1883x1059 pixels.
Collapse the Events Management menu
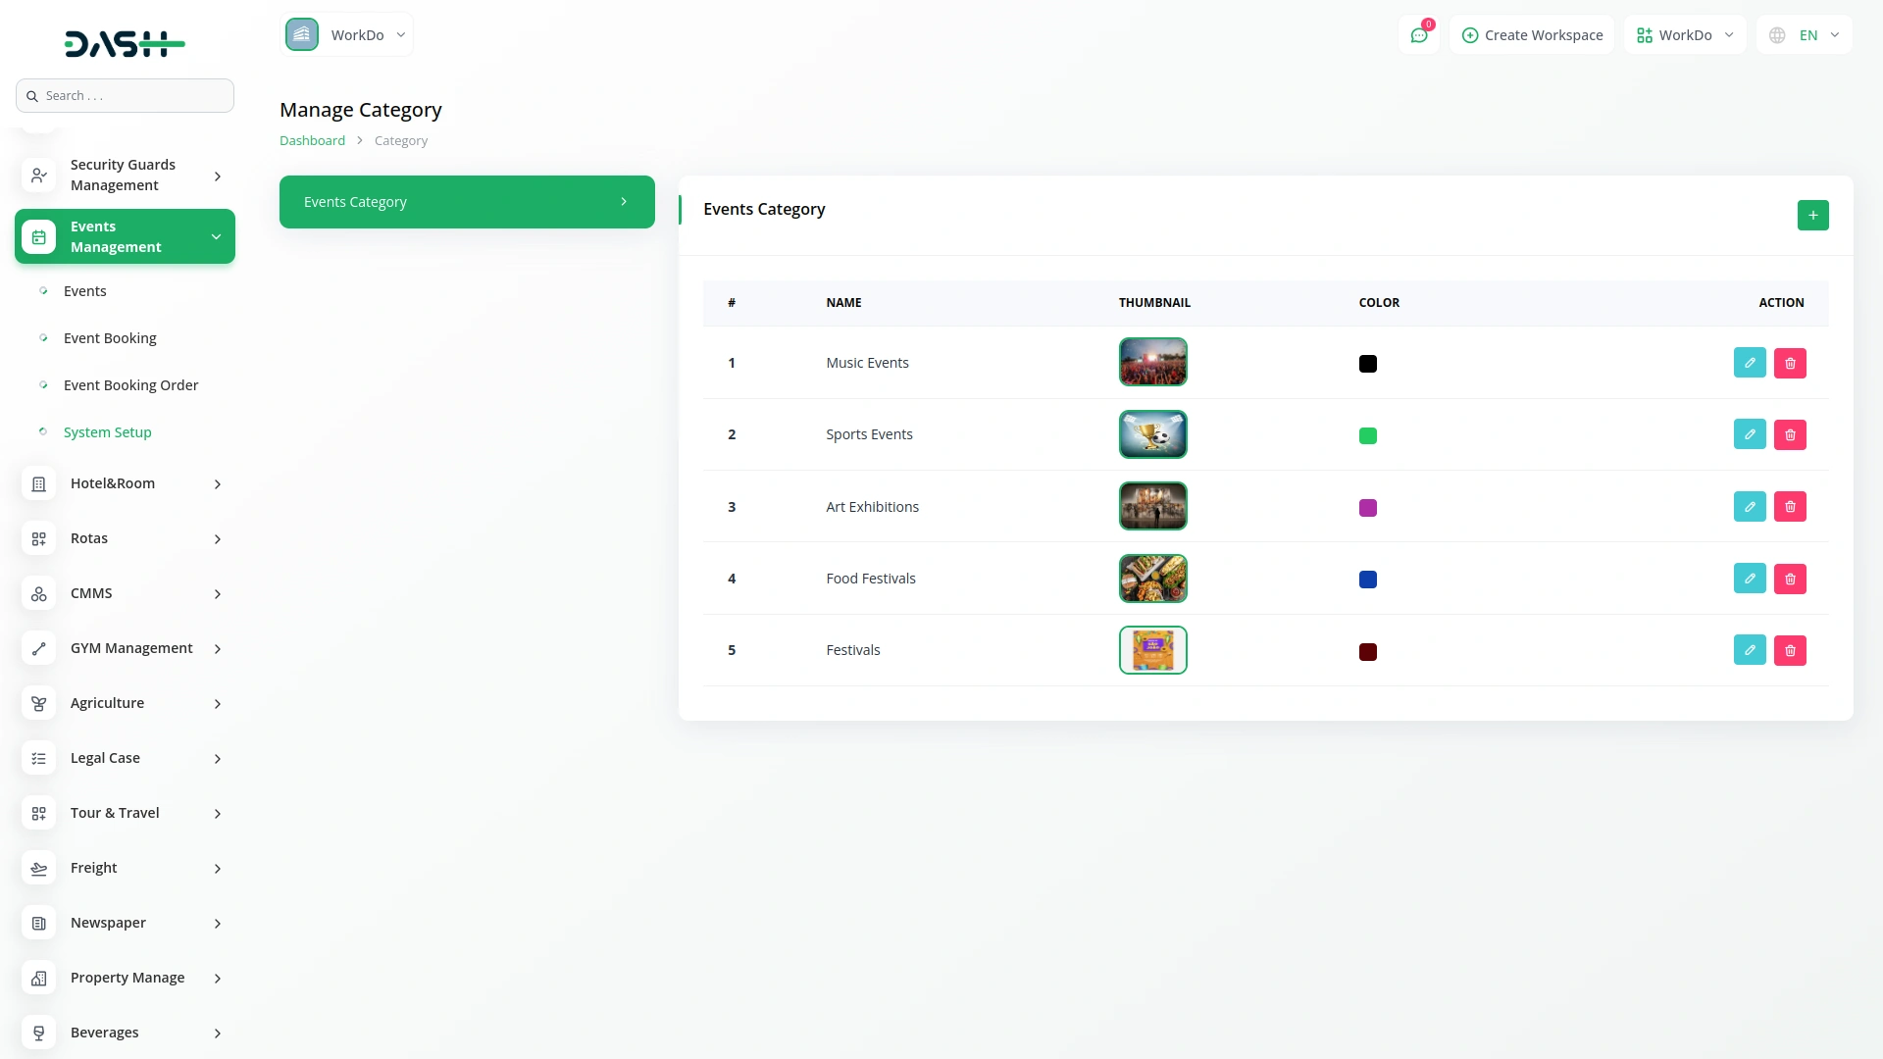pos(125,236)
